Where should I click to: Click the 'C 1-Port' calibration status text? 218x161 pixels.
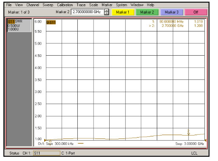pyautogui.click(x=68, y=153)
